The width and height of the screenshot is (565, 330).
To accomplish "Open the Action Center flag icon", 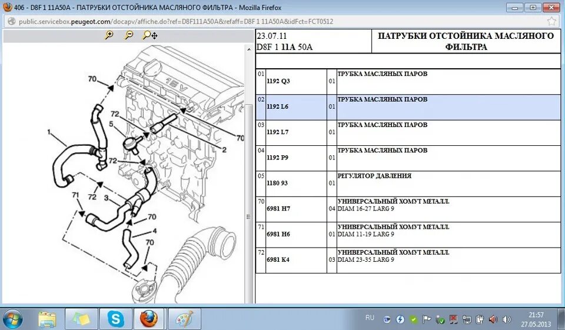I will (427, 319).
